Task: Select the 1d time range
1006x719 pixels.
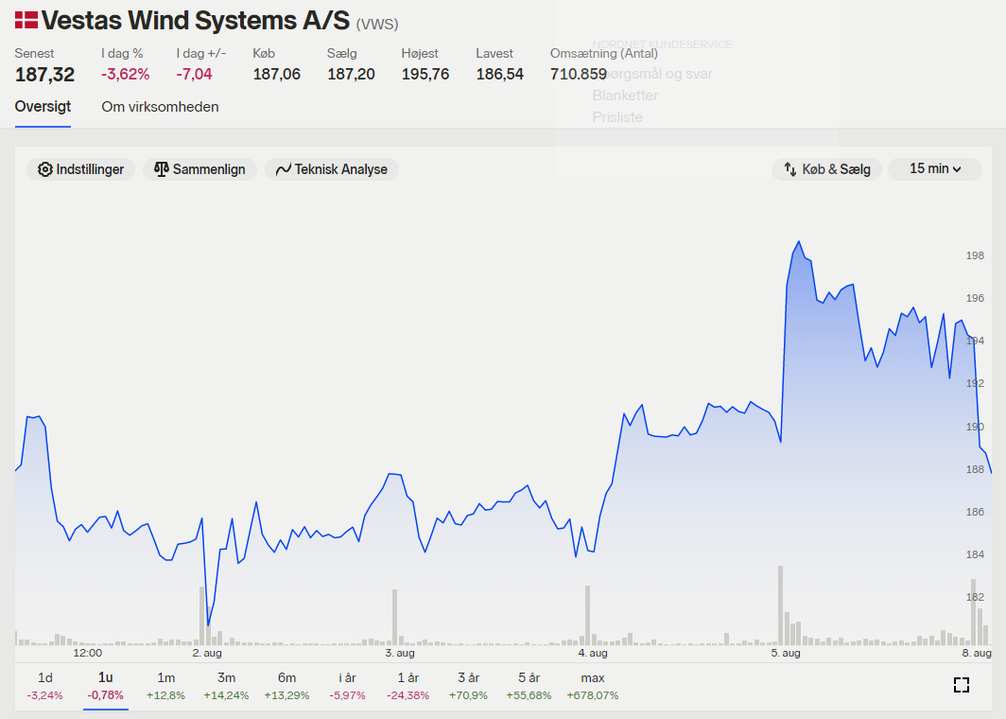Action: coord(45,686)
